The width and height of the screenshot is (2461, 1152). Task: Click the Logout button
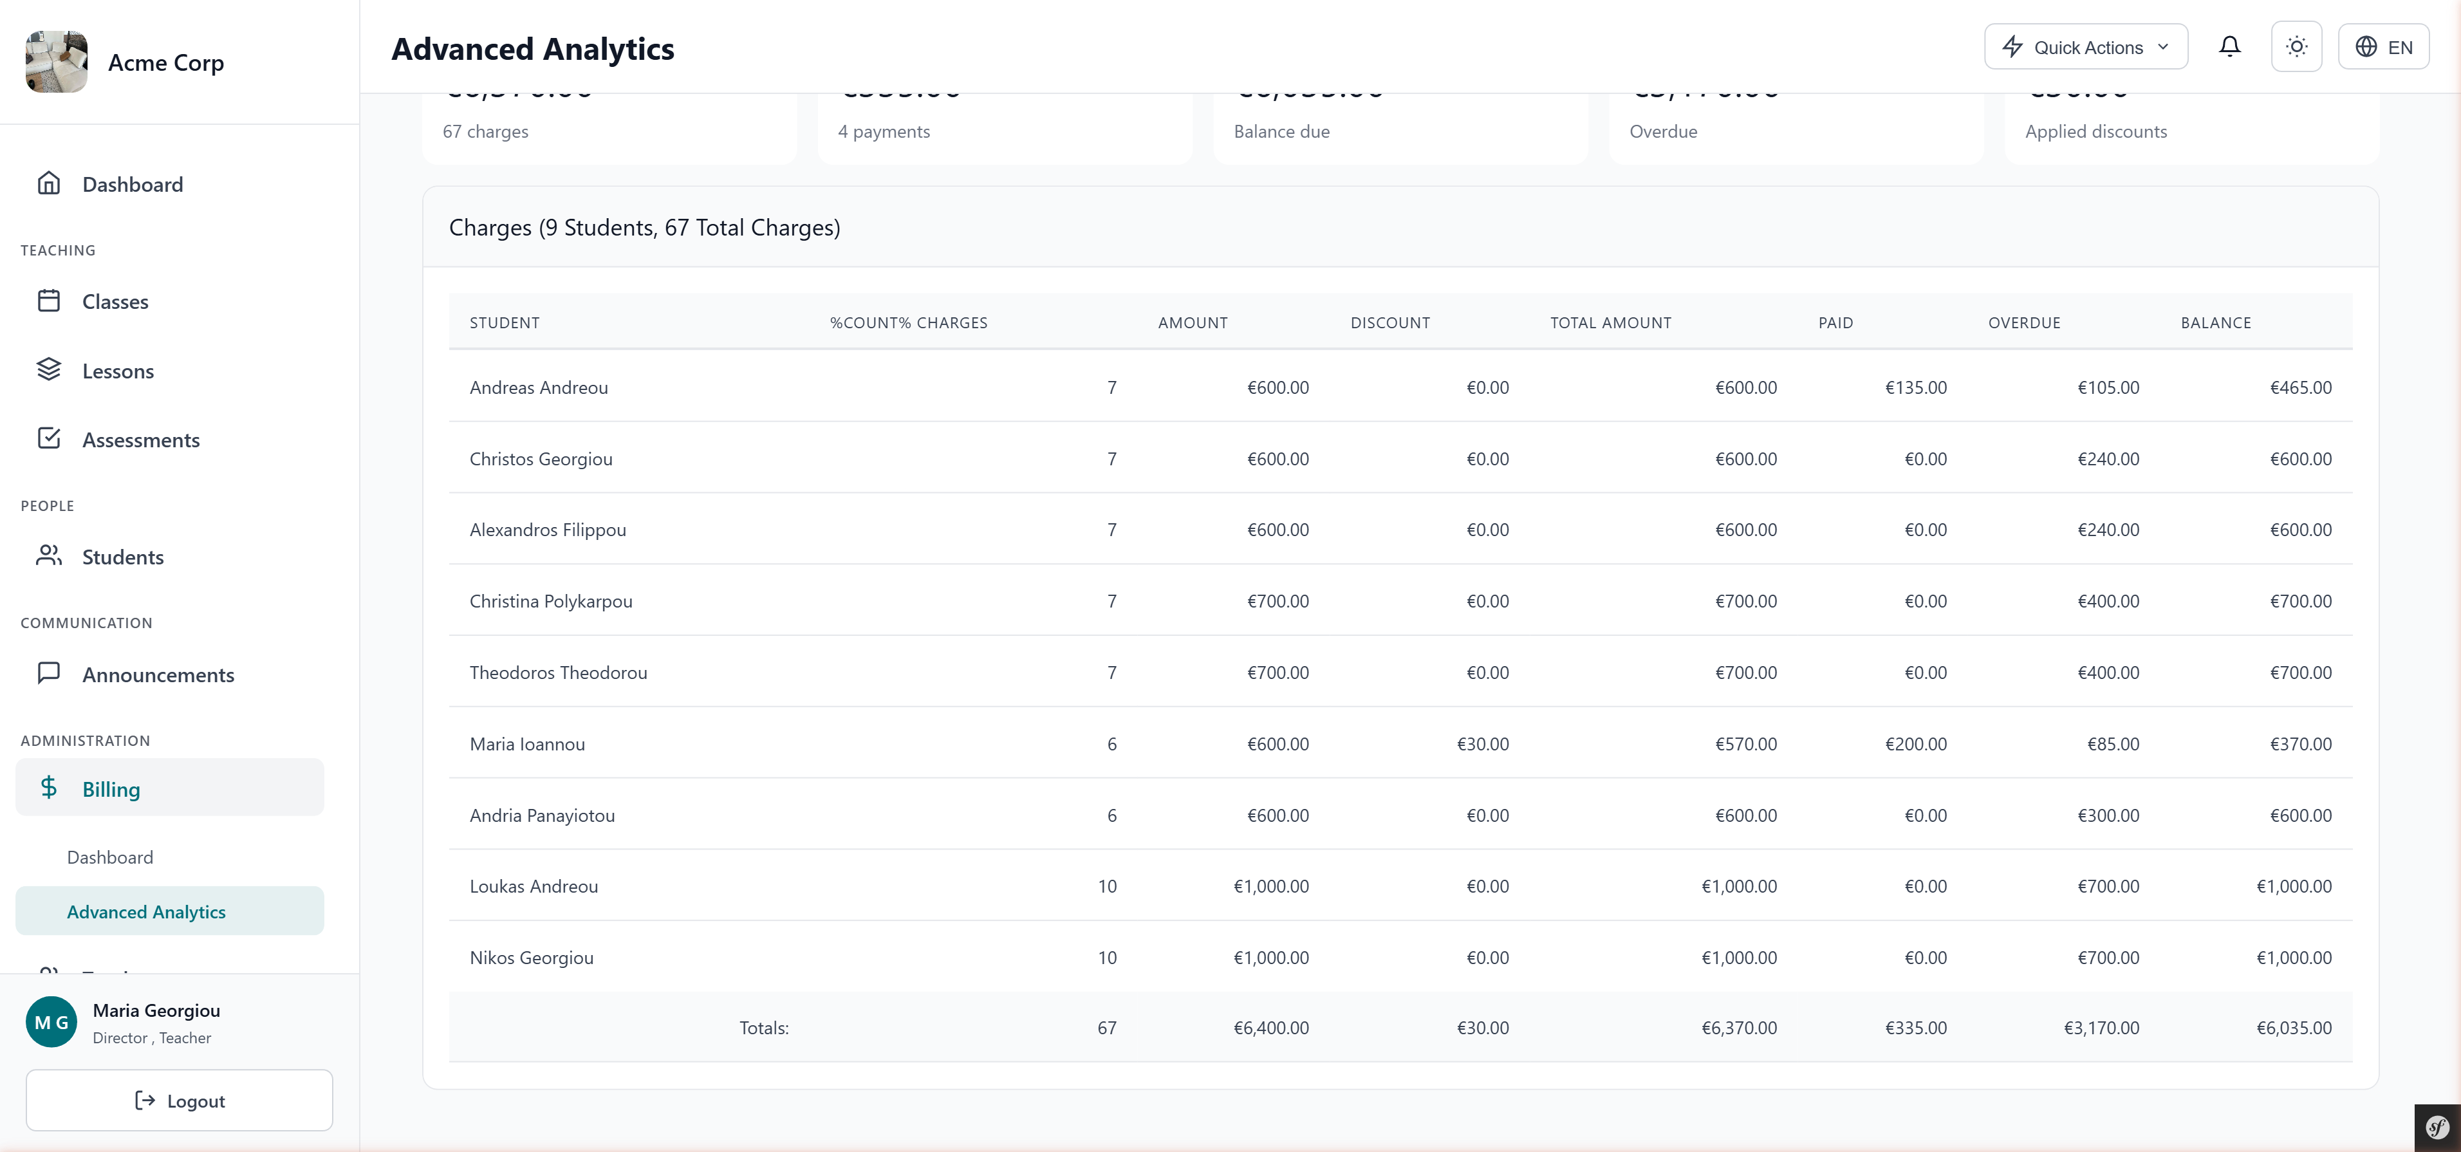(x=180, y=1101)
